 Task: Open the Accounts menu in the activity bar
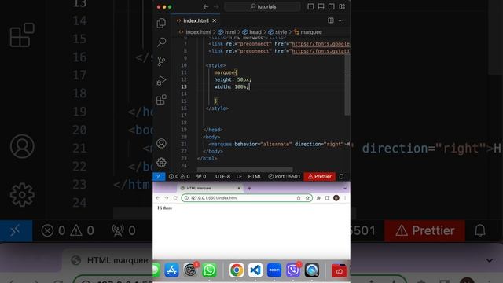pyautogui.click(x=161, y=143)
